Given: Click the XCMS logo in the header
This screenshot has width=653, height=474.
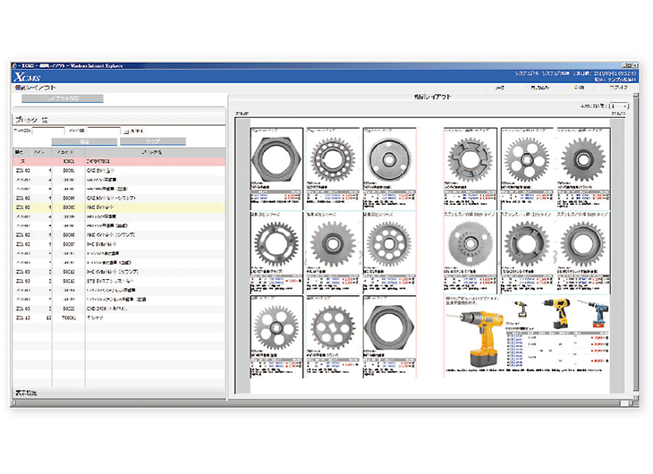Looking at the screenshot, I should 27,77.
